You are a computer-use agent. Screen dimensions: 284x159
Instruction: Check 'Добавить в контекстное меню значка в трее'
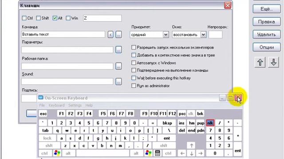pos(134,55)
